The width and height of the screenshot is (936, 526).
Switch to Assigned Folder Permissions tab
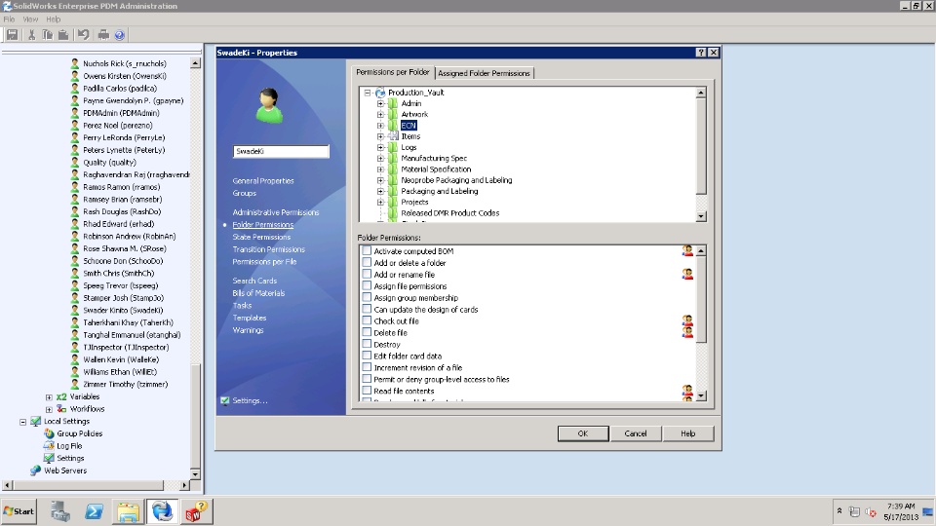coord(484,73)
